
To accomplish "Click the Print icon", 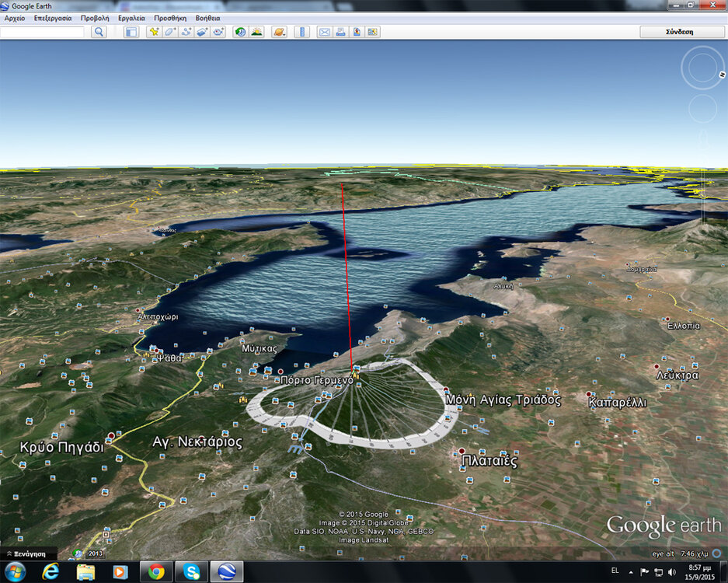I will (x=340, y=32).
